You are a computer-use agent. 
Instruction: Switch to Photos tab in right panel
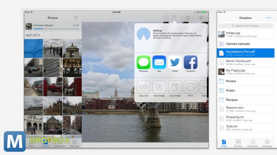[x=238, y=143]
